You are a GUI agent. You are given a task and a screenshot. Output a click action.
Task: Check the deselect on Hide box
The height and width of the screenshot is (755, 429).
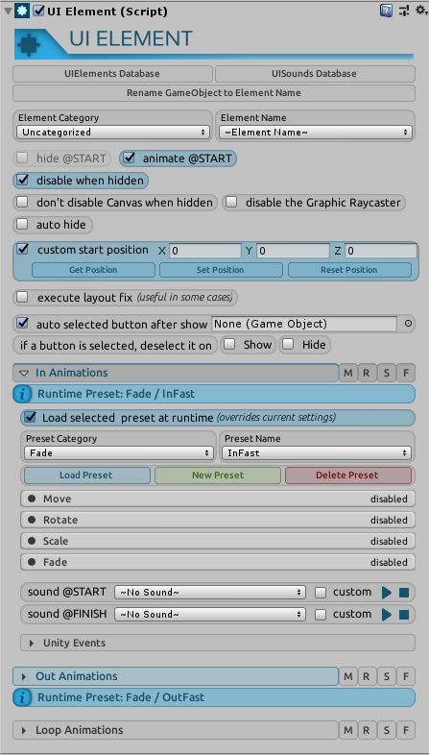click(289, 345)
